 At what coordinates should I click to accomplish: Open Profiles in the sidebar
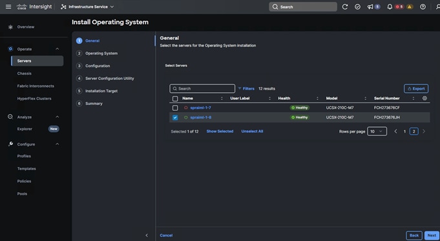[24, 156]
